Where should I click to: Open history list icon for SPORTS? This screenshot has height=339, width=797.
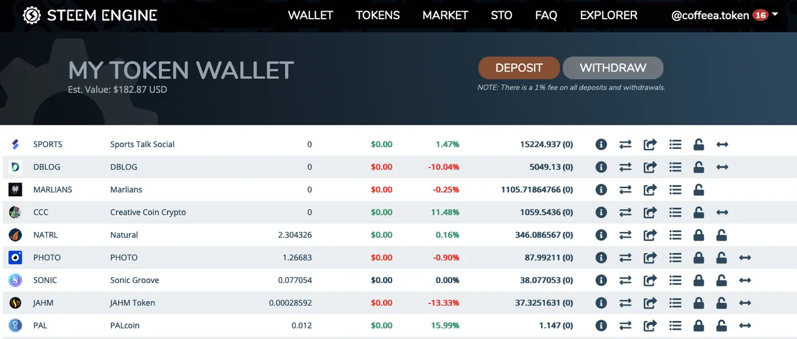pyautogui.click(x=675, y=145)
